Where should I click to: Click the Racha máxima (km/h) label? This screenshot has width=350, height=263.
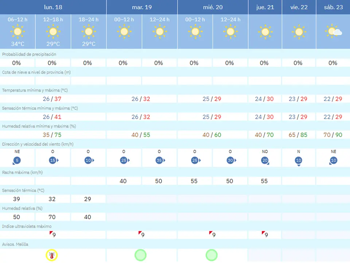(22, 172)
